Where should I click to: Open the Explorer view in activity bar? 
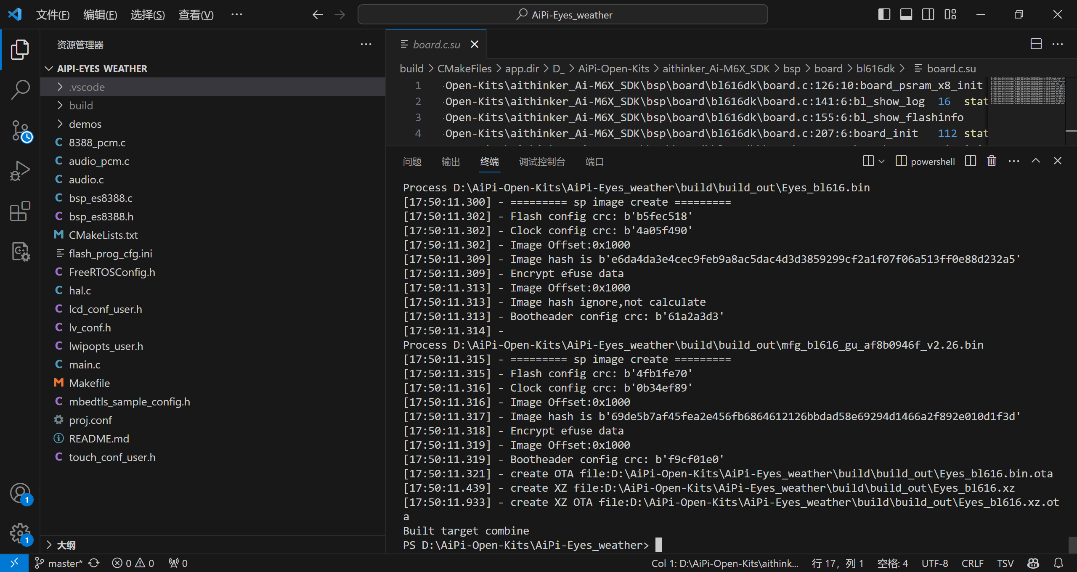pyautogui.click(x=20, y=50)
